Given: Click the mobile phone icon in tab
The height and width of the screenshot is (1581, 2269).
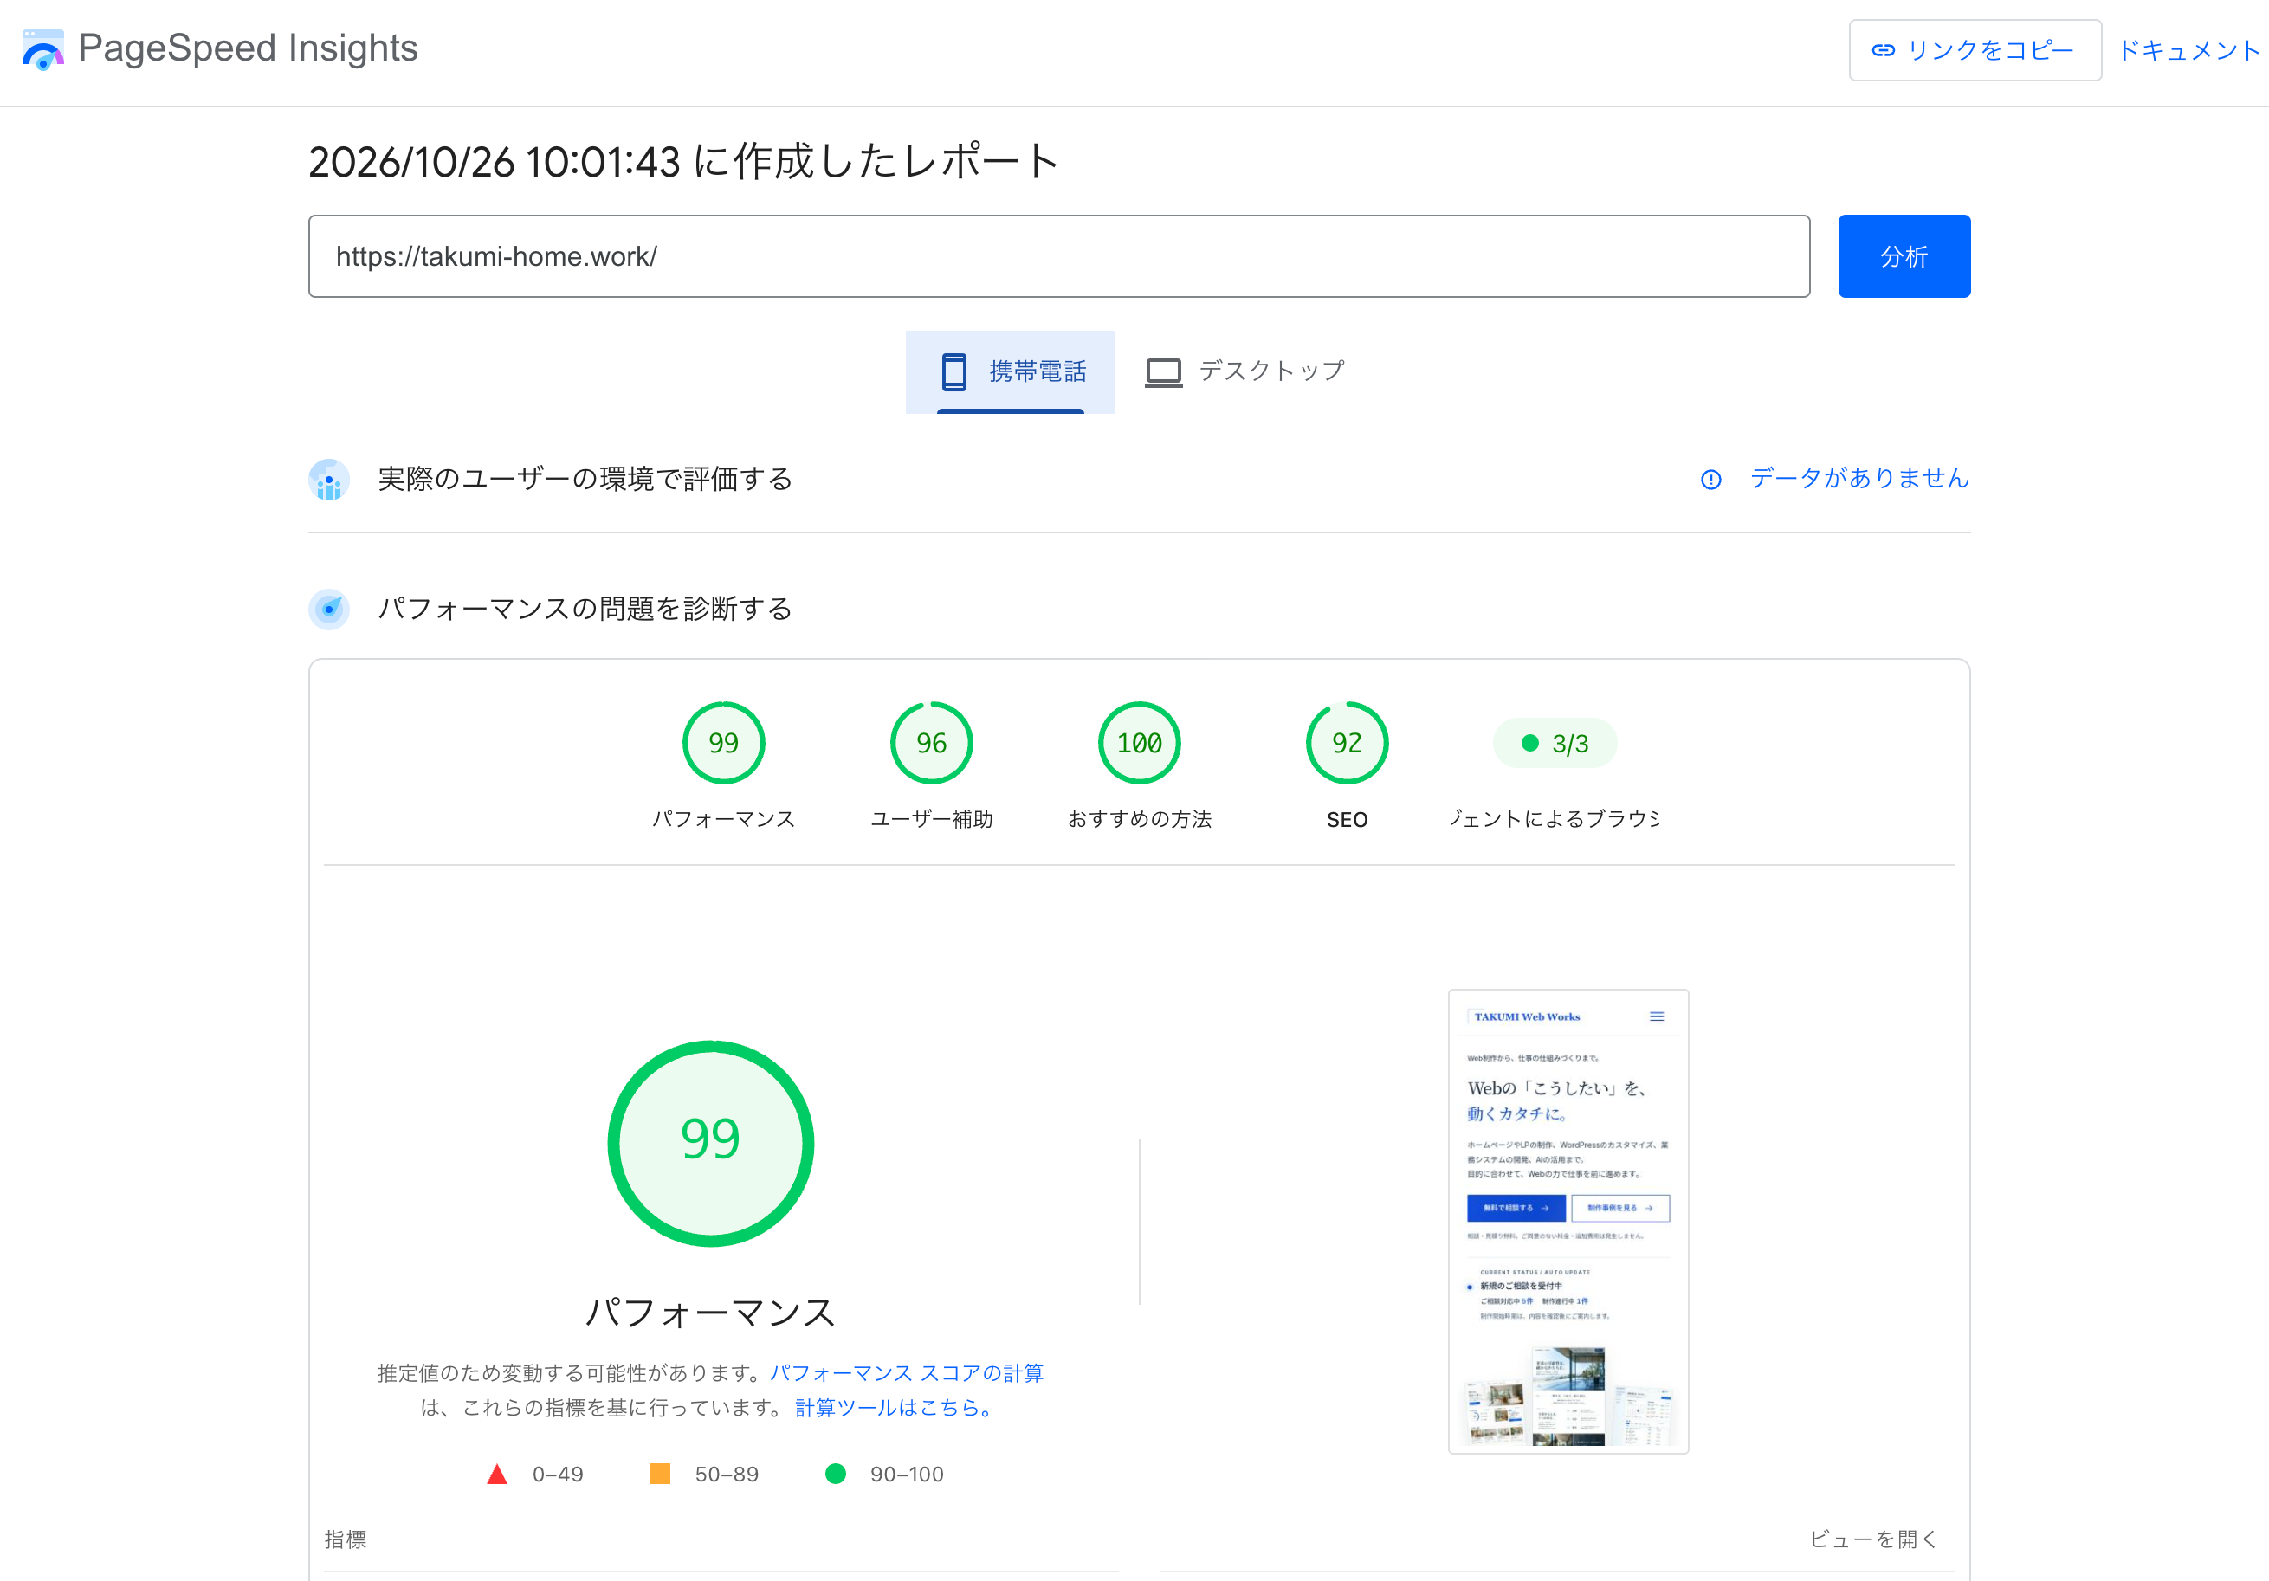Looking at the screenshot, I should point(953,371).
